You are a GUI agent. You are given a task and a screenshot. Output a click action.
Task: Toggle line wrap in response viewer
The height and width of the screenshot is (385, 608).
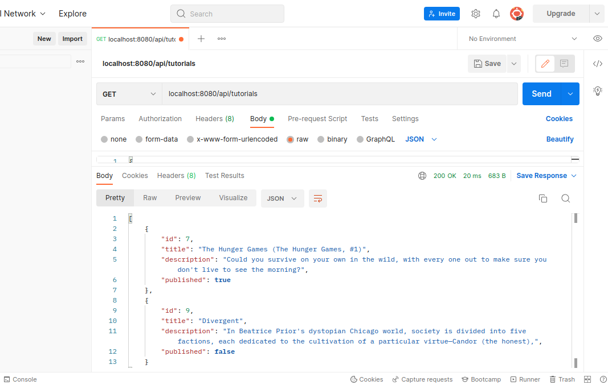pos(317,198)
